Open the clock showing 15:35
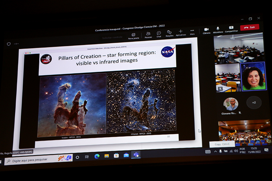The height and width of the screenshot is (181, 272). pos(254,150)
